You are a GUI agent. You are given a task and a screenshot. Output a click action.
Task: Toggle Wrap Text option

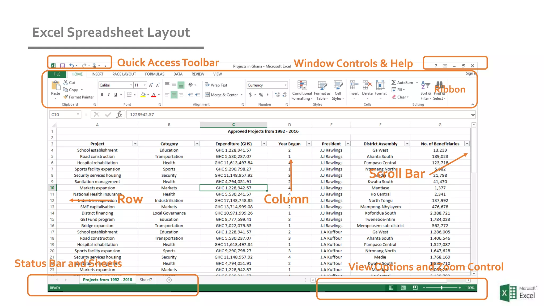click(x=216, y=85)
